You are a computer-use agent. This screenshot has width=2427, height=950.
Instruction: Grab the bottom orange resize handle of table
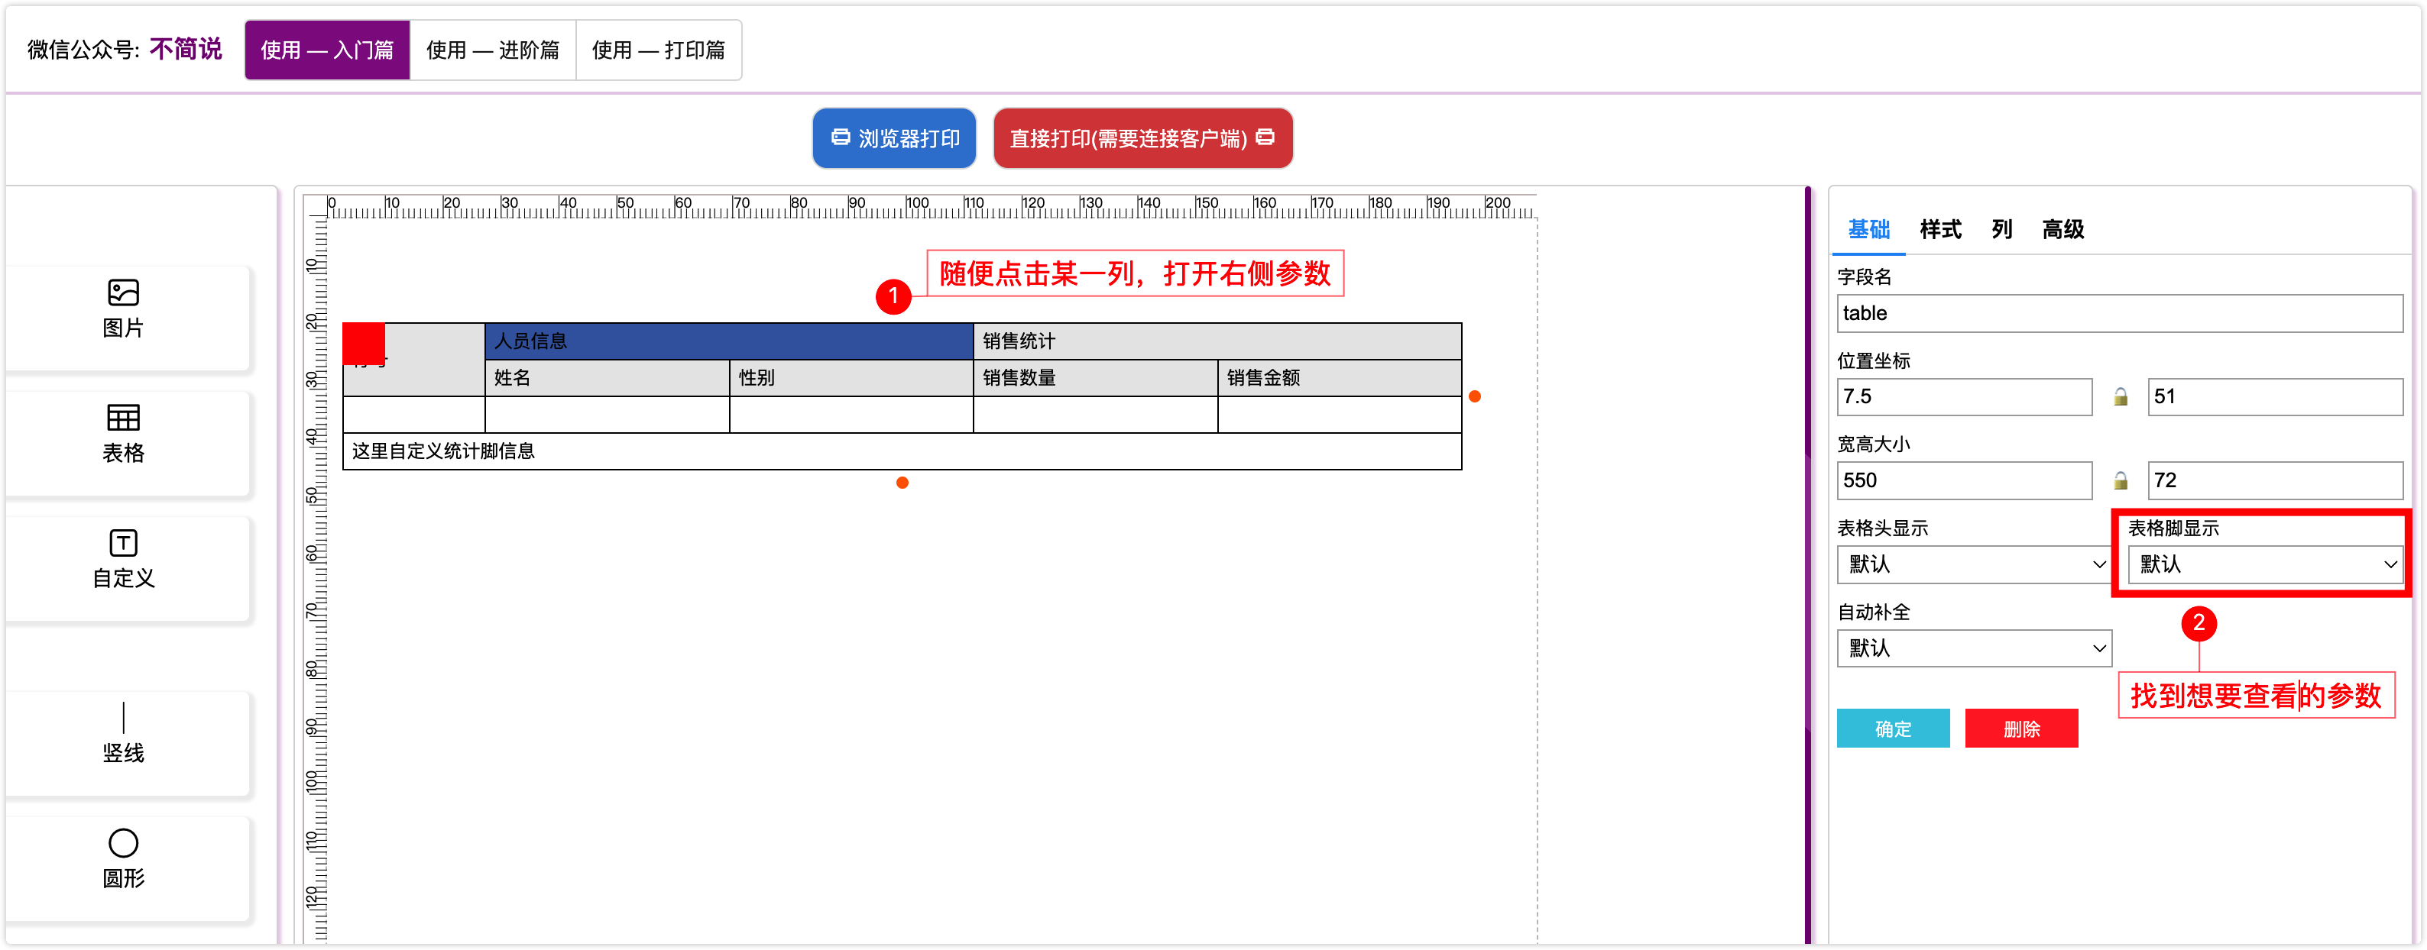coord(902,483)
